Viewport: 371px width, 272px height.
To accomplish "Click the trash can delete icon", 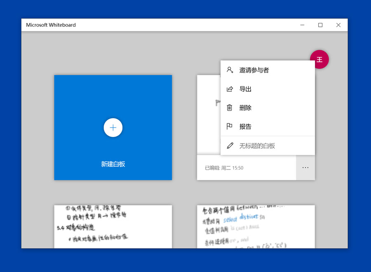I will [230, 108].
